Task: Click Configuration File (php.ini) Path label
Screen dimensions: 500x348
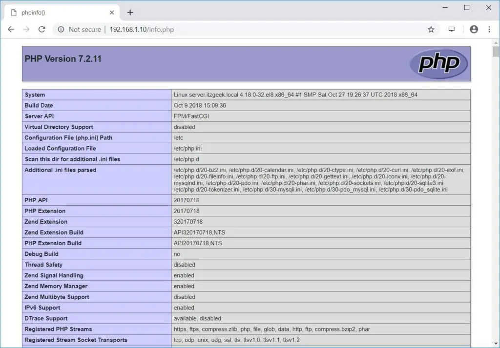Action: pos(68,137)
